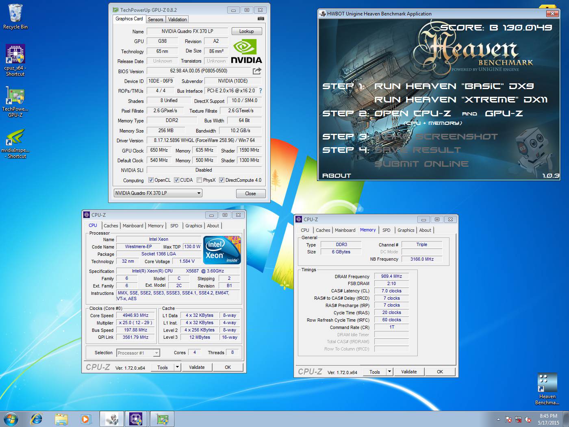Click the Core Speed value 4946.93 MHz

click(x=136, y=315)
